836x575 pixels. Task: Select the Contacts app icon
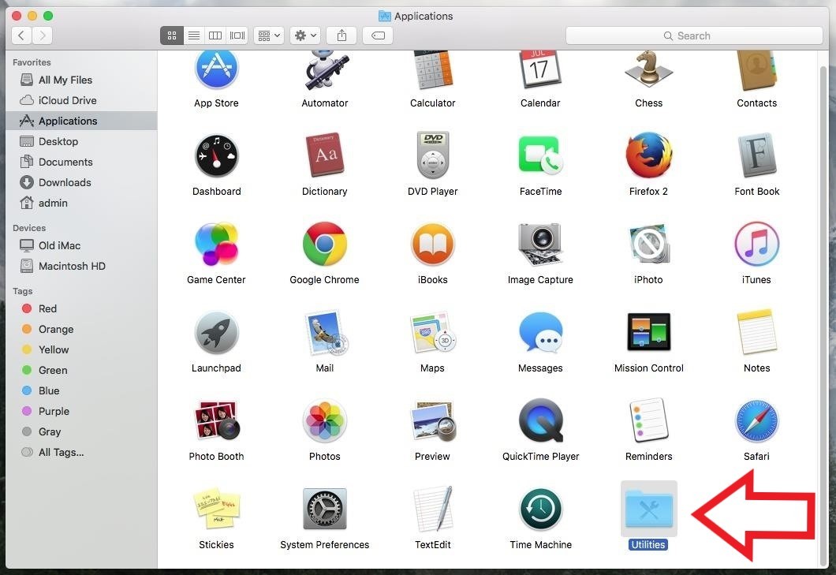tap(756, 70)
